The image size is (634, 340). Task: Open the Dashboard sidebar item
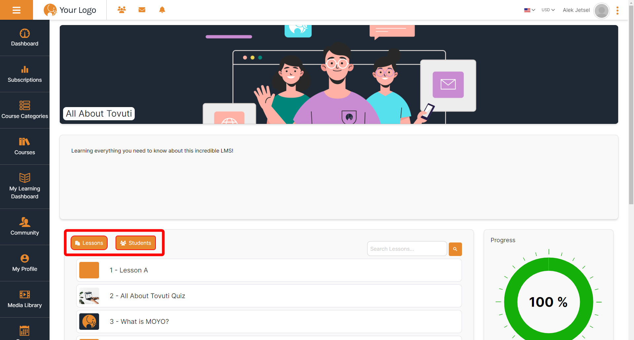point(25,38)
